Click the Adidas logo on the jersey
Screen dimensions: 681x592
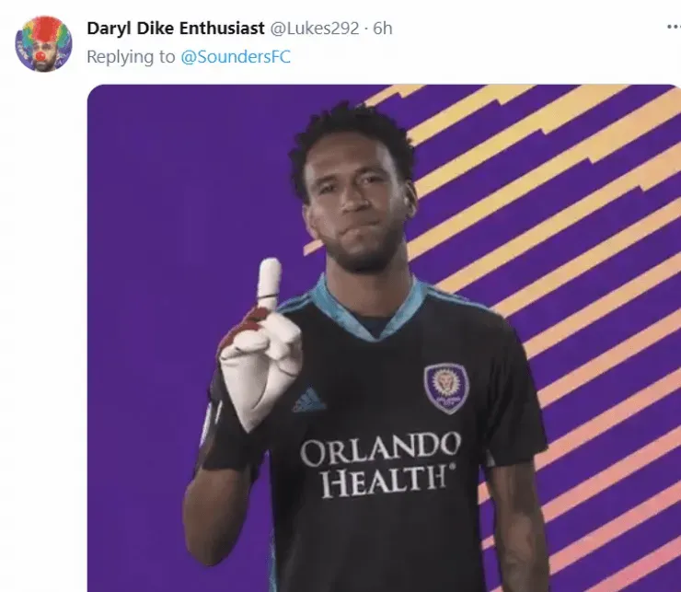click(309, 401)
